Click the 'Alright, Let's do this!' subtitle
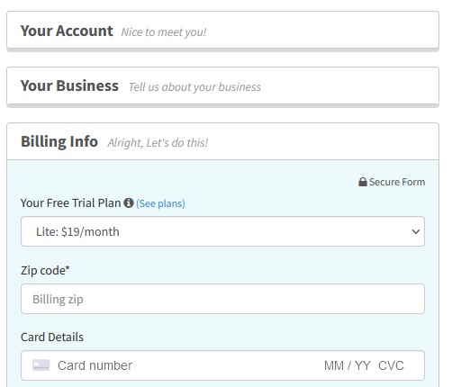The image size is (452, 387). pyautogui.click(x=158, y=143)
